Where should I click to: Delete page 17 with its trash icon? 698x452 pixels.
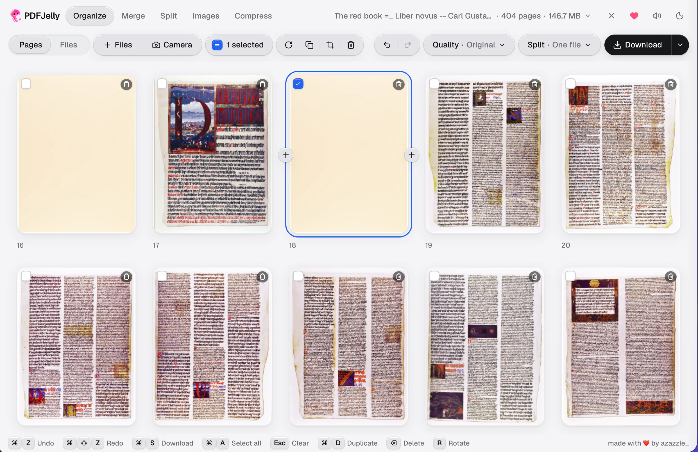tap(262, 85)
